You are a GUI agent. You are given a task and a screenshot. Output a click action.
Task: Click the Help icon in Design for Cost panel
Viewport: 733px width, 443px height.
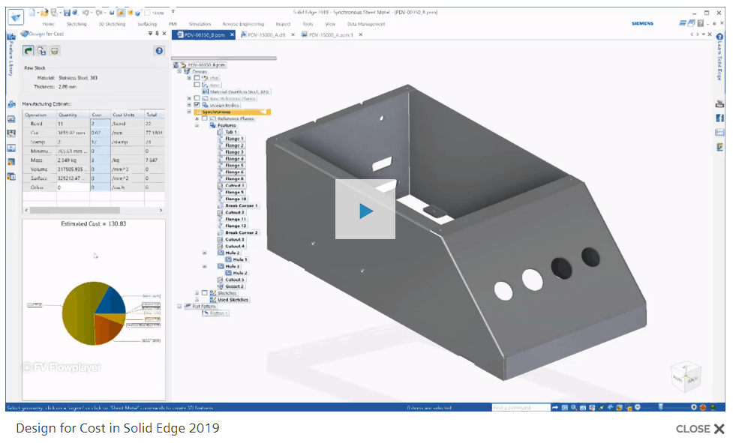(x=158, y=50)
